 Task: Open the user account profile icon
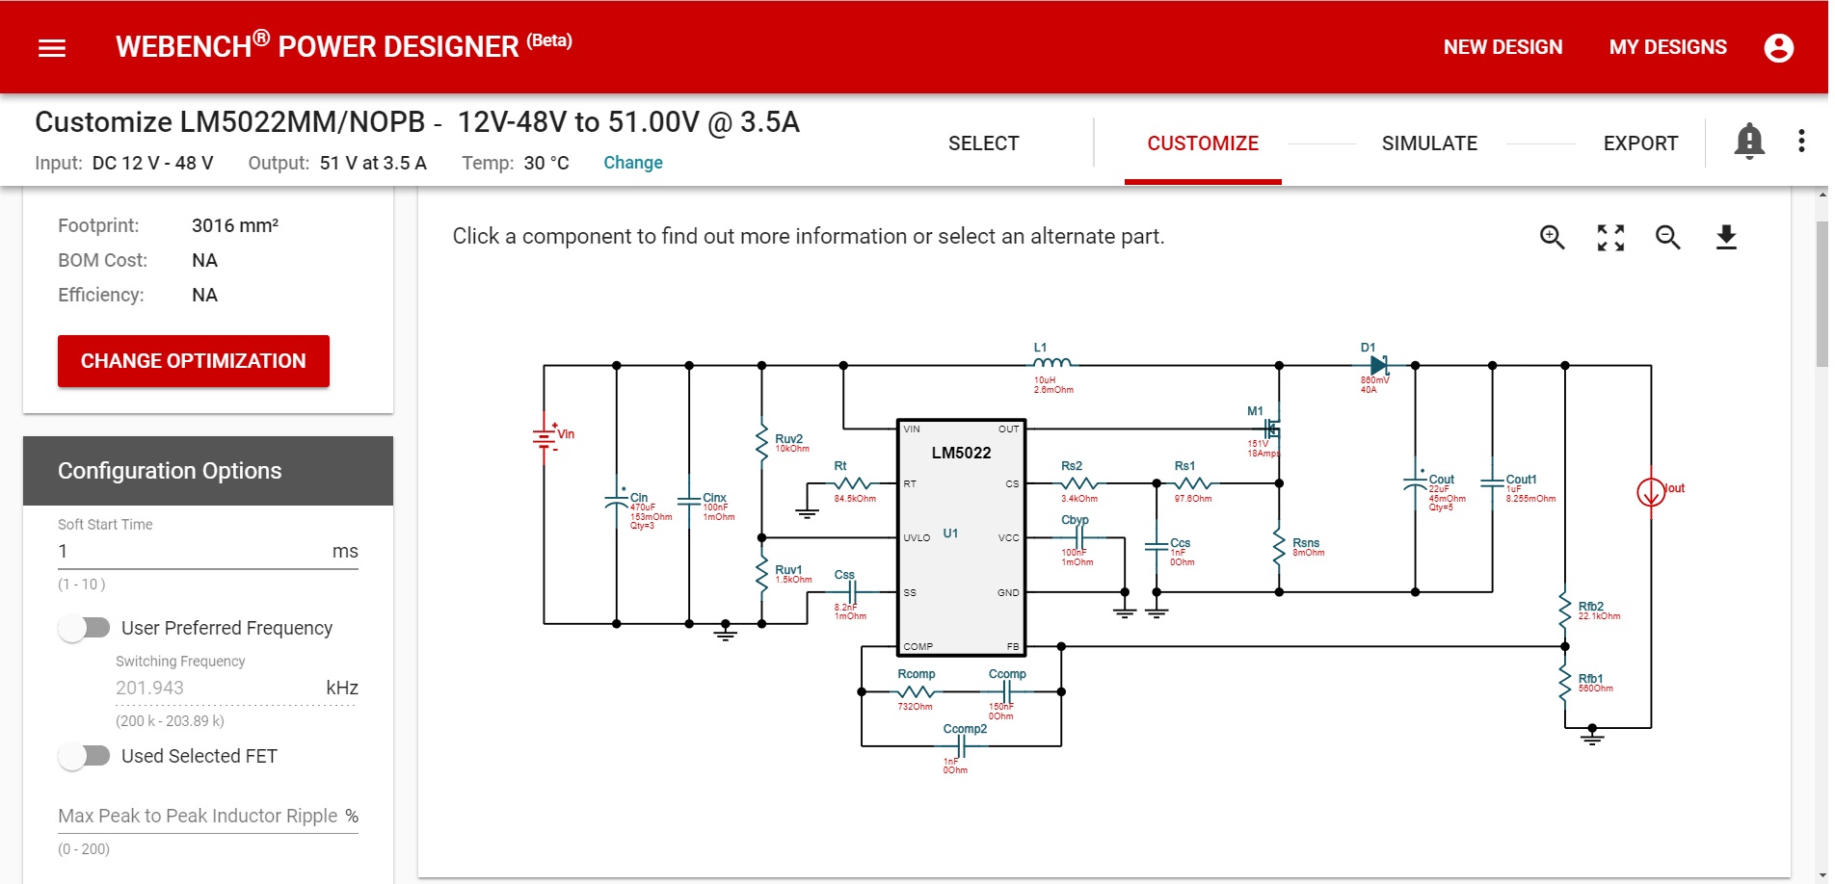[1778, 47]
